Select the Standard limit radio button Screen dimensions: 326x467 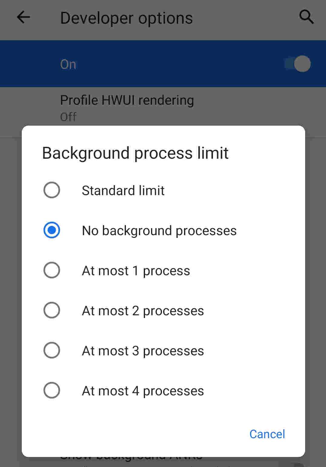tap(51, 190)
